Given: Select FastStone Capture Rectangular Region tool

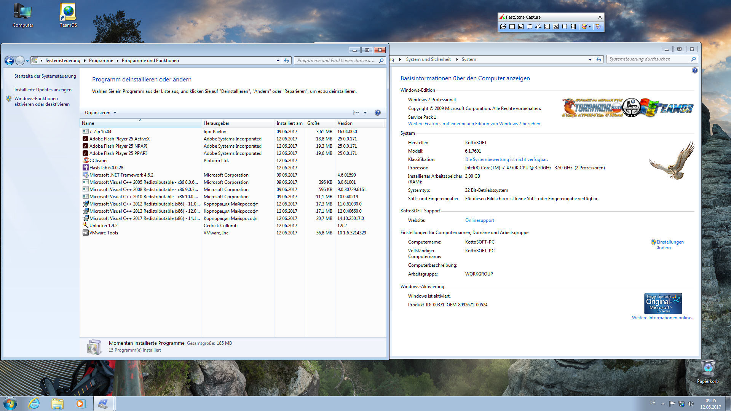Looking at the screenshot, I should 530,27.
